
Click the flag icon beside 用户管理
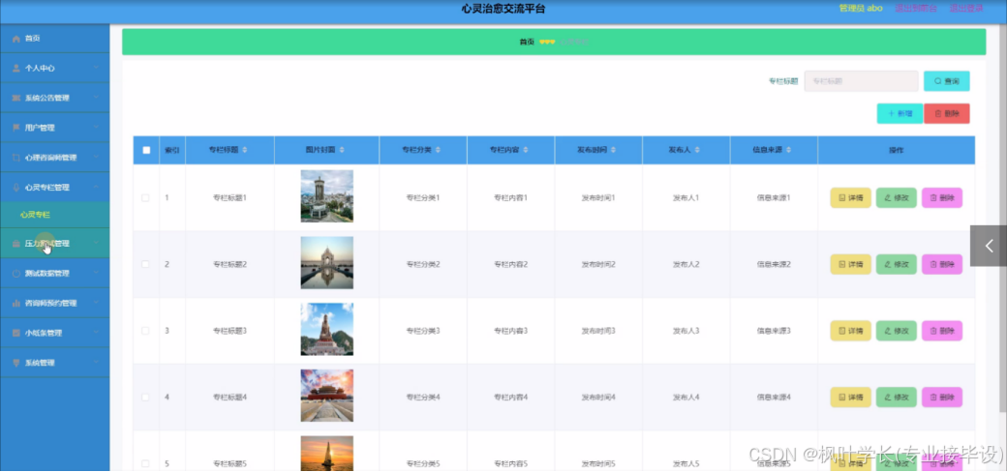pos(16,128)
